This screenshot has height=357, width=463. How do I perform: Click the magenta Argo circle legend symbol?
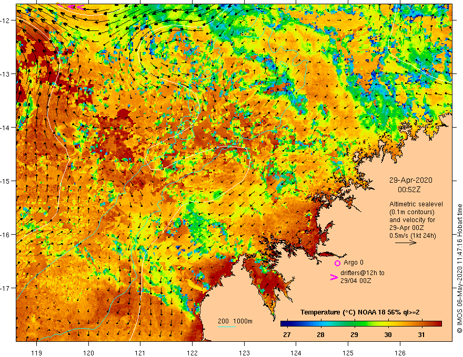(337, 263)
